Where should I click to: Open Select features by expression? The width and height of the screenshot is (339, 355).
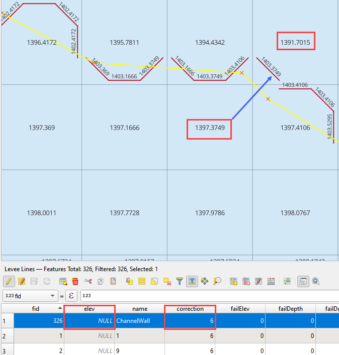[129, 281]
